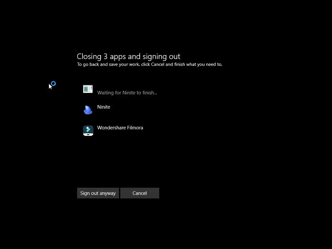The image size is (332, 249).
Task: Click the "Closing 3 apps and signing out" heading
Action: pos(128,56)
